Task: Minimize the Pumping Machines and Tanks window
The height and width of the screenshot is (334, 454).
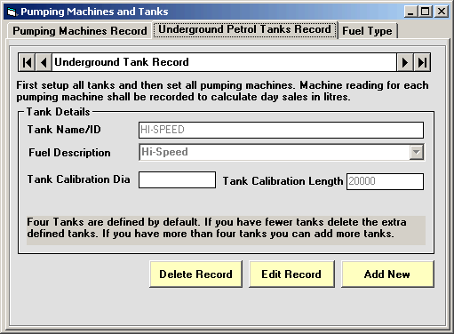Action: tap(410, 12)
